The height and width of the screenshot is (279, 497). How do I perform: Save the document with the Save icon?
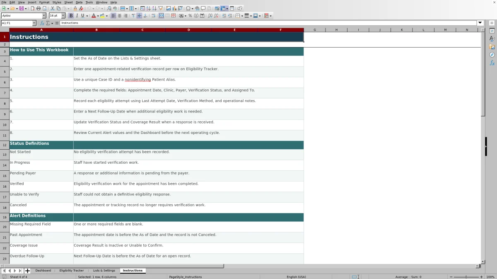pyautogui.click(x=21, y=8)
